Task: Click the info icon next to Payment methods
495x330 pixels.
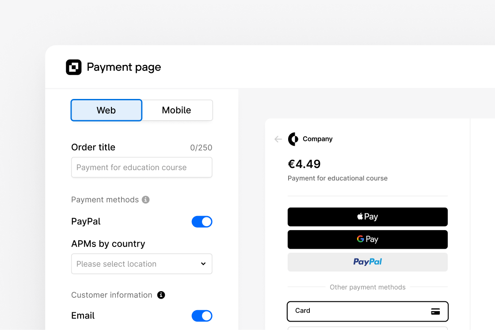Action: tap(146, 200)
